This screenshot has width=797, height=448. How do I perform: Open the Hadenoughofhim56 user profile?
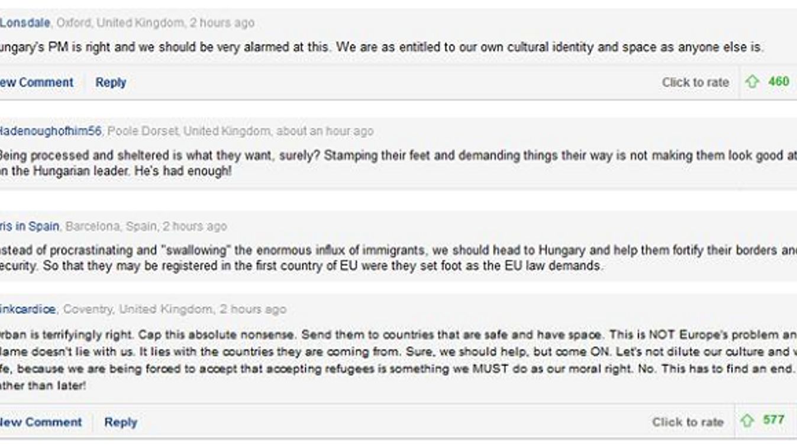point(50,131)
